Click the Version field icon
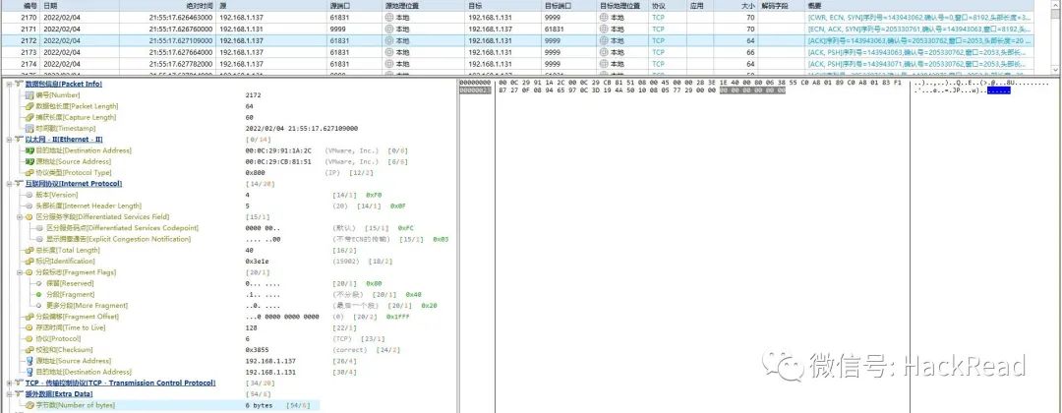 29,195
